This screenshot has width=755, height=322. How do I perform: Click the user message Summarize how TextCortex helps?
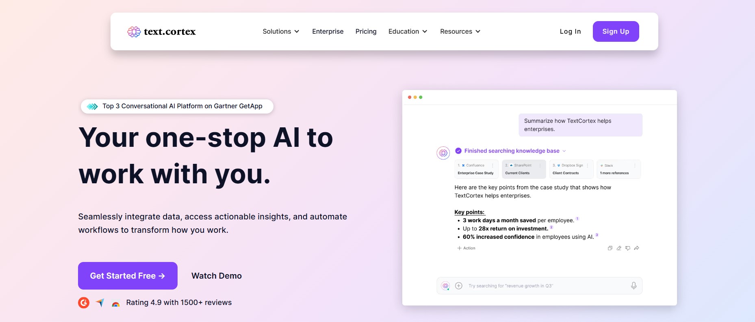(580, 125)
